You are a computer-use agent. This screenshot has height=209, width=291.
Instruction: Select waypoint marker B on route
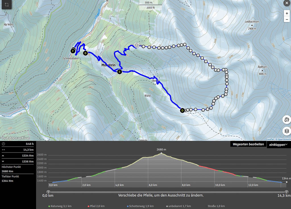click(85, 53)
